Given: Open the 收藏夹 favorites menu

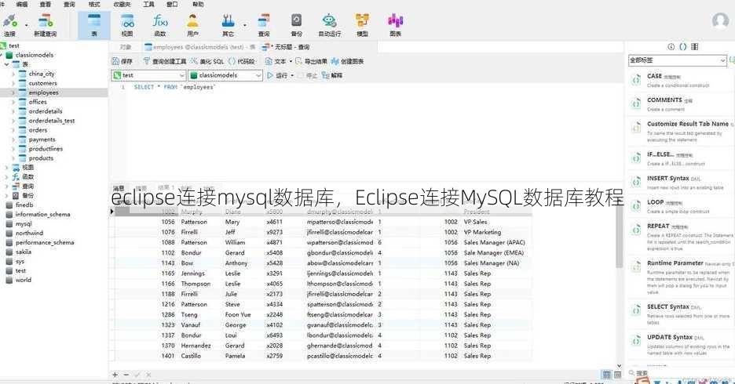Looking at the screenshot, I should click(122, 4).
